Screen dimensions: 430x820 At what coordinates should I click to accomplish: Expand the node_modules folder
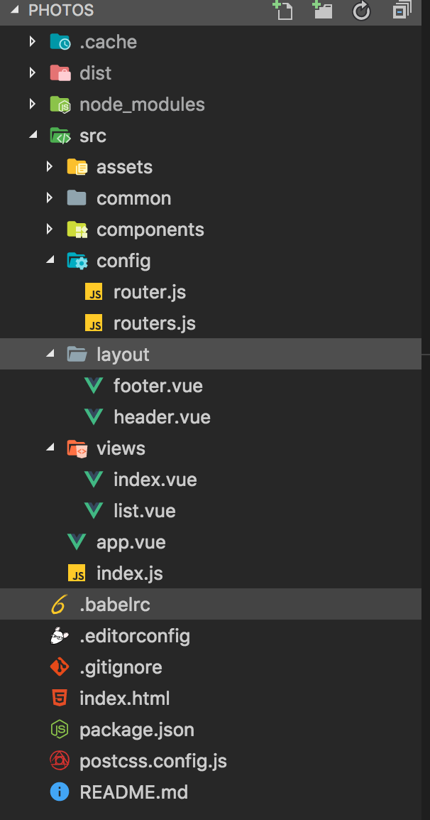click(32, 104)
